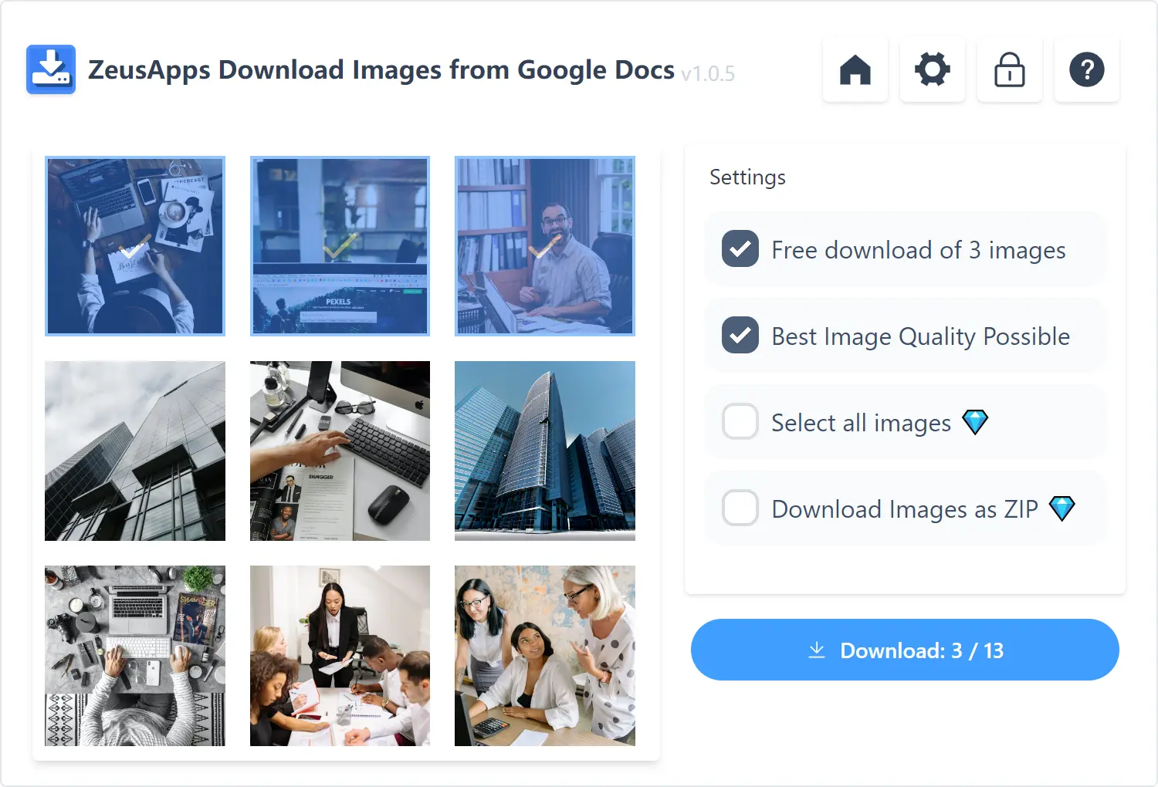Screen dimensions: 1158x787
Task: Click the v1.0.5 version label
Action: tap(708, 74)
